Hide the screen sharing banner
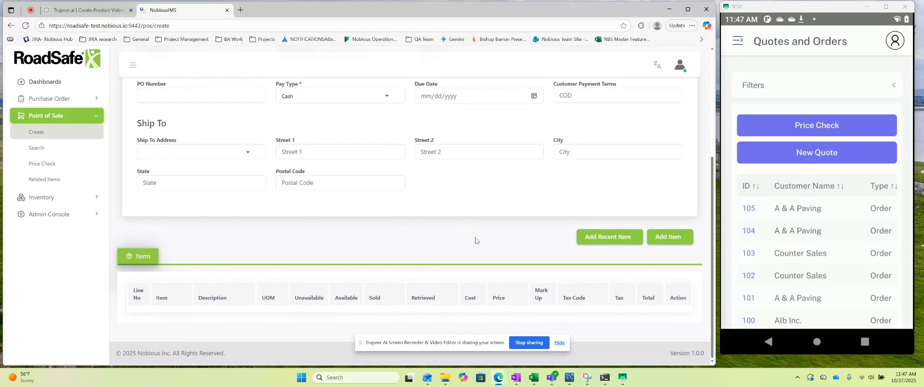The width and height of the screenshot is (924, 387). 559,343
